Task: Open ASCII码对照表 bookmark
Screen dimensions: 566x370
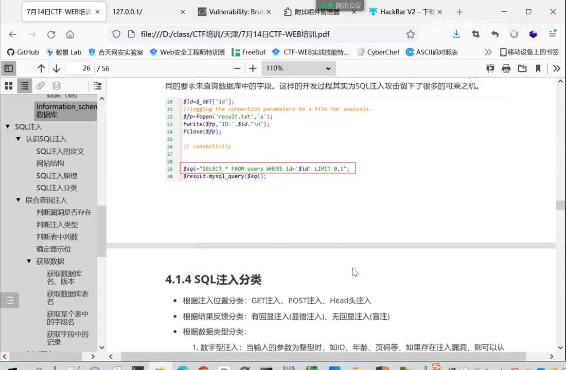Action: point(432,52)
